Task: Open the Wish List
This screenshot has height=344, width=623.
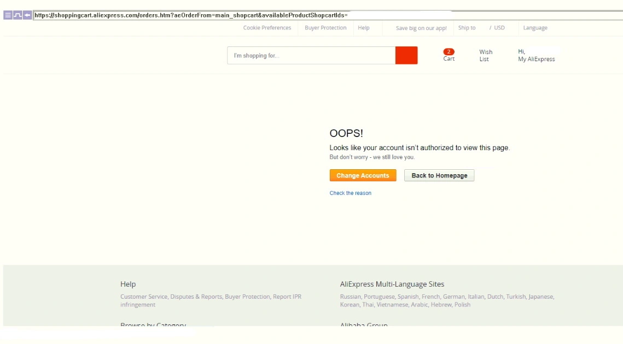Action: pos(486,56)
